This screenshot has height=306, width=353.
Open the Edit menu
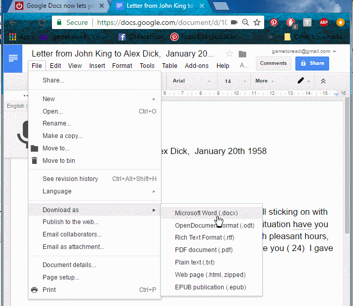tap(56, 66)
